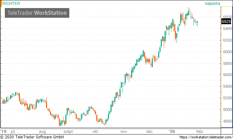This screenshot has height=140, width=233.
Task: Select the nov. month marker
Action: [x=124, y=132]
